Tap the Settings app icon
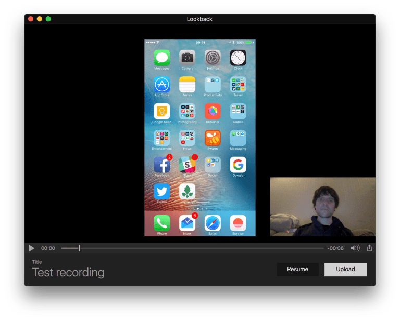The image size is (400, 321). 213,58
